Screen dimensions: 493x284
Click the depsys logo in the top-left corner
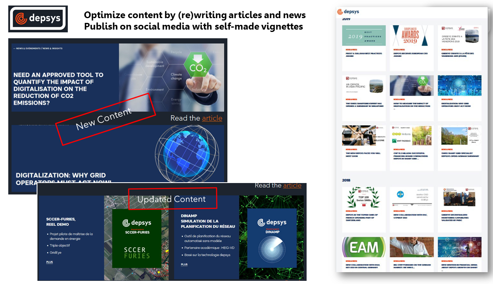[38, 19]
